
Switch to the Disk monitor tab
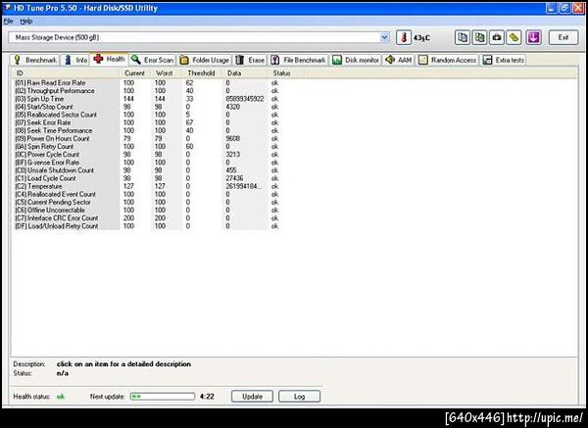[357, 60]
